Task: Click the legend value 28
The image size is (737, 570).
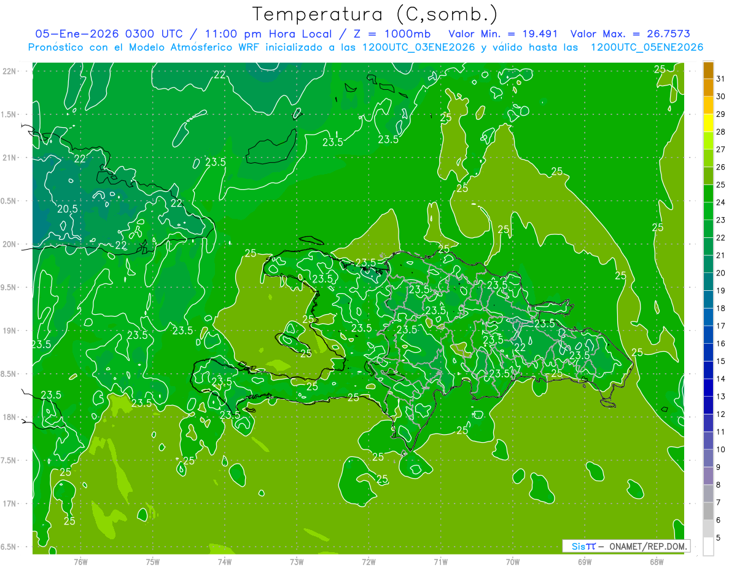Action: coord(721,132)
